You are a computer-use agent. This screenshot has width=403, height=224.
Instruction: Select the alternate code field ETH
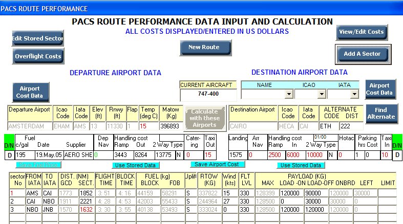click(329, 126)
